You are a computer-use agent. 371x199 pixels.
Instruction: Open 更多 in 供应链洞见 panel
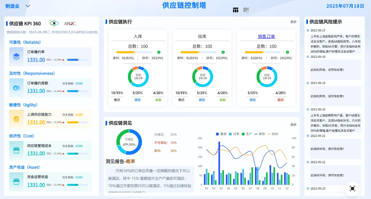(x=293, y=125)
